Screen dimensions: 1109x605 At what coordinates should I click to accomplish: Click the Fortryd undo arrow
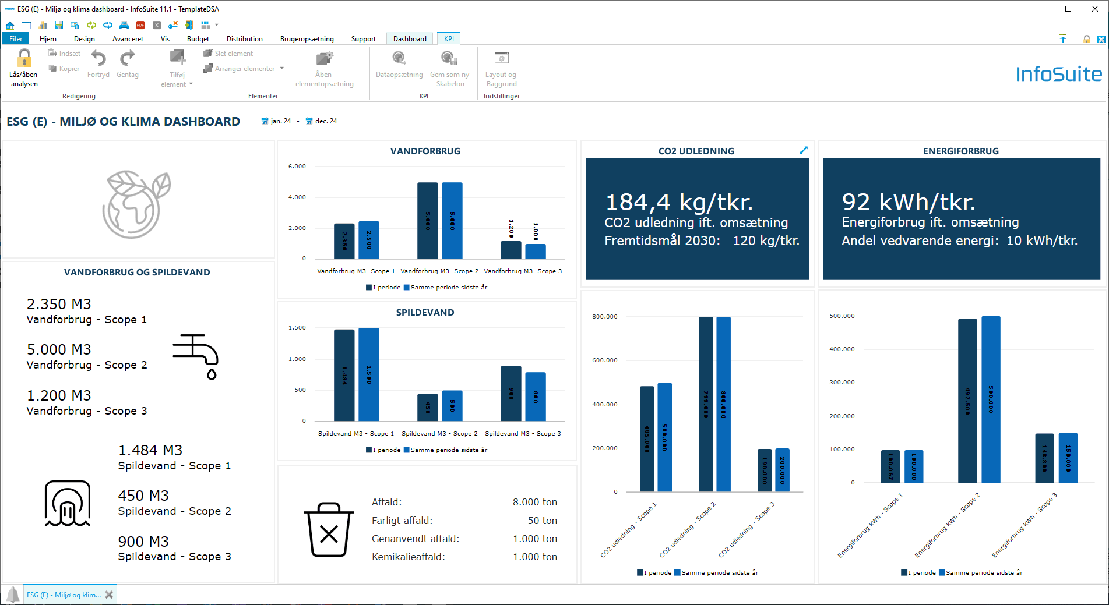pyautogui.click(x=98, y=64)
